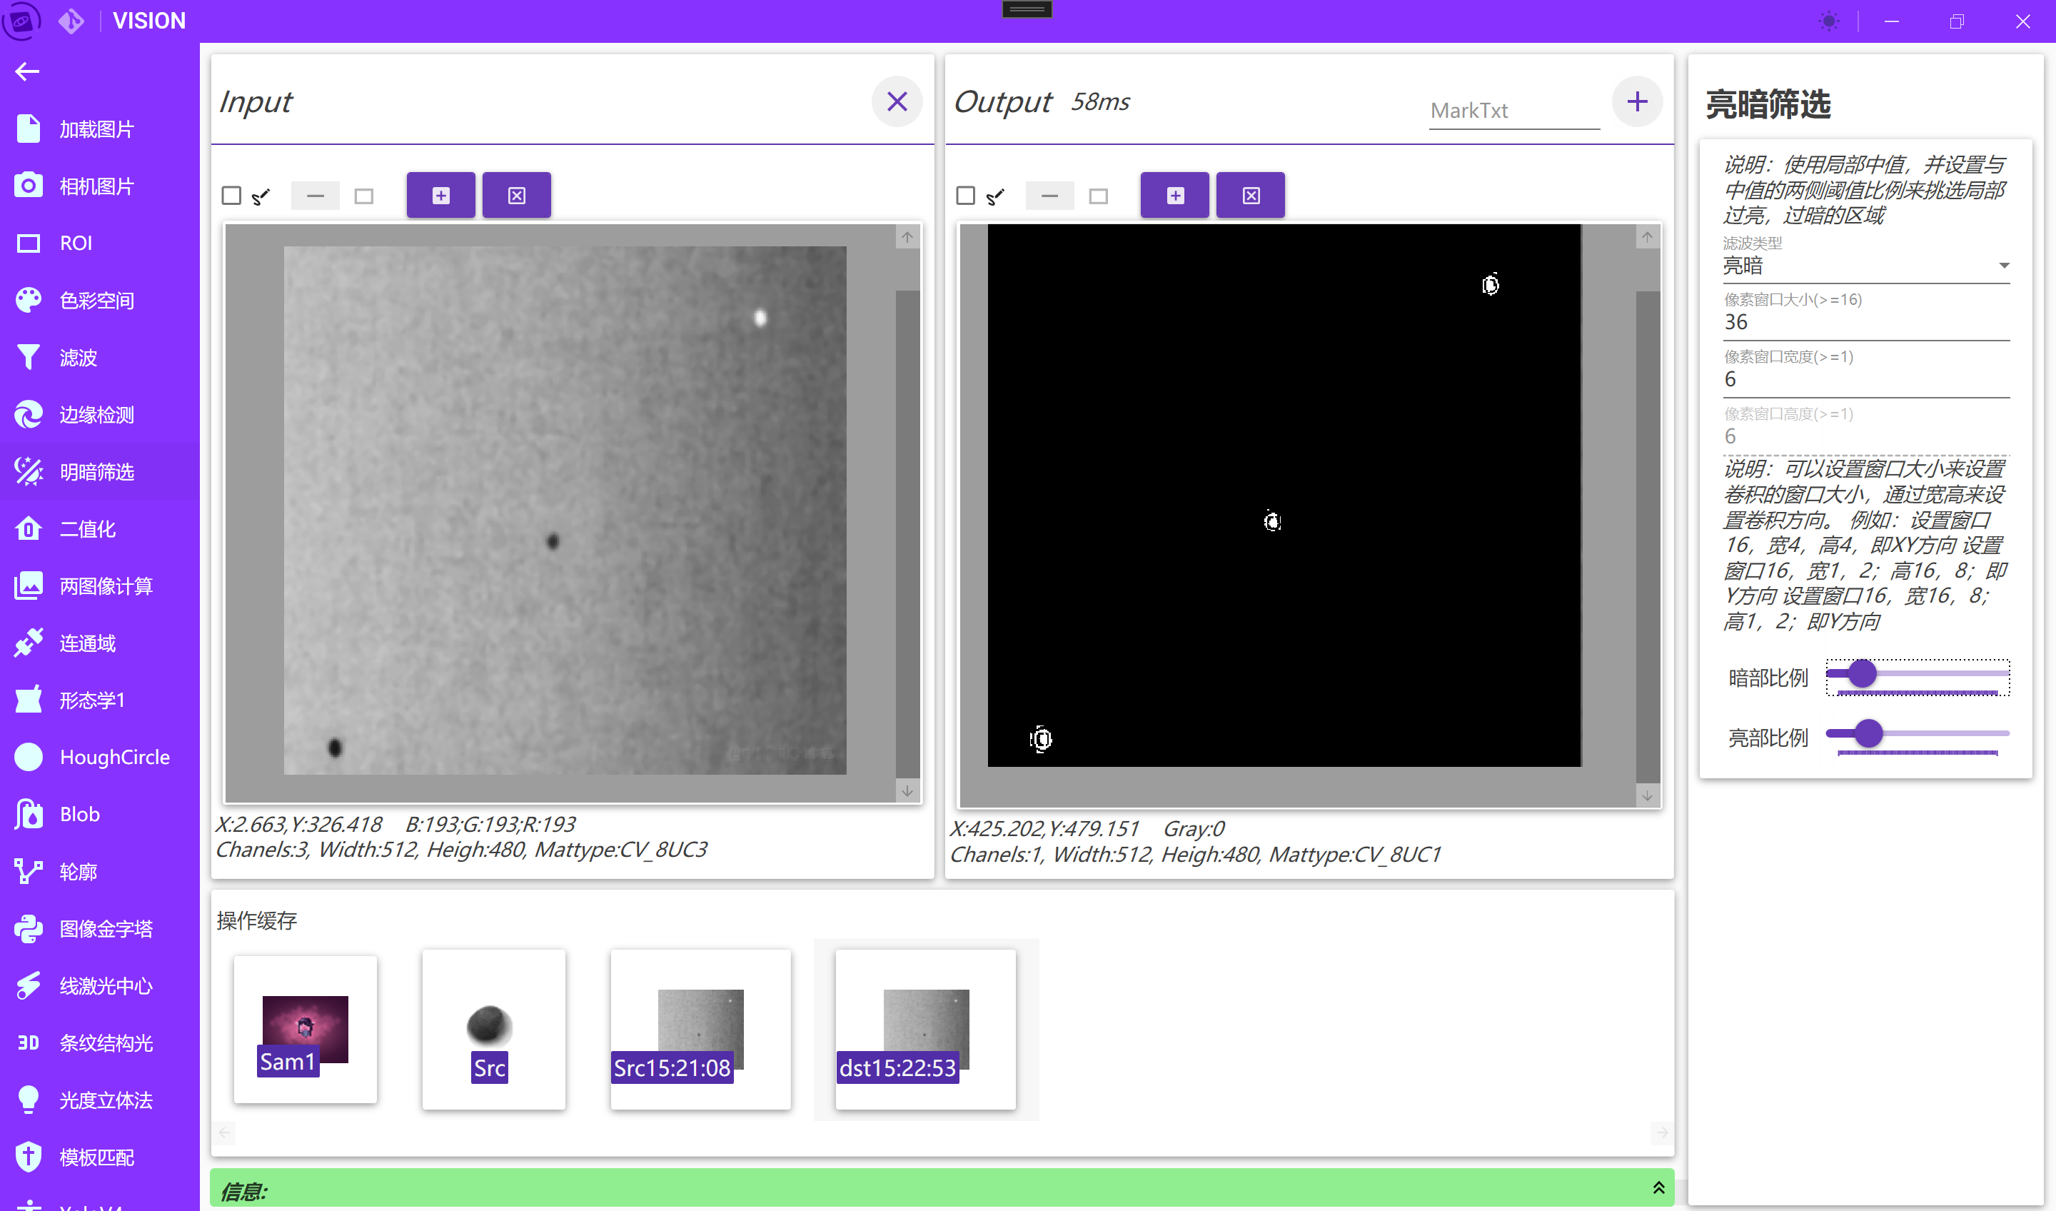
Task: Enable the checkbox in Output toolbar
Action: (x=965, y=196)
